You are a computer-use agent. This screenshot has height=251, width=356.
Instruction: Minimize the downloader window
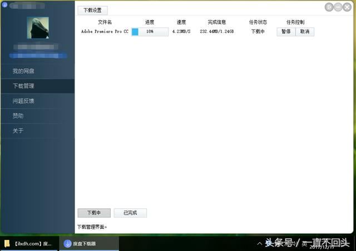pos(338,7)
